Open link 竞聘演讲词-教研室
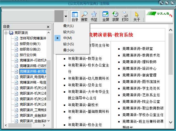 [x=137, y=49]
